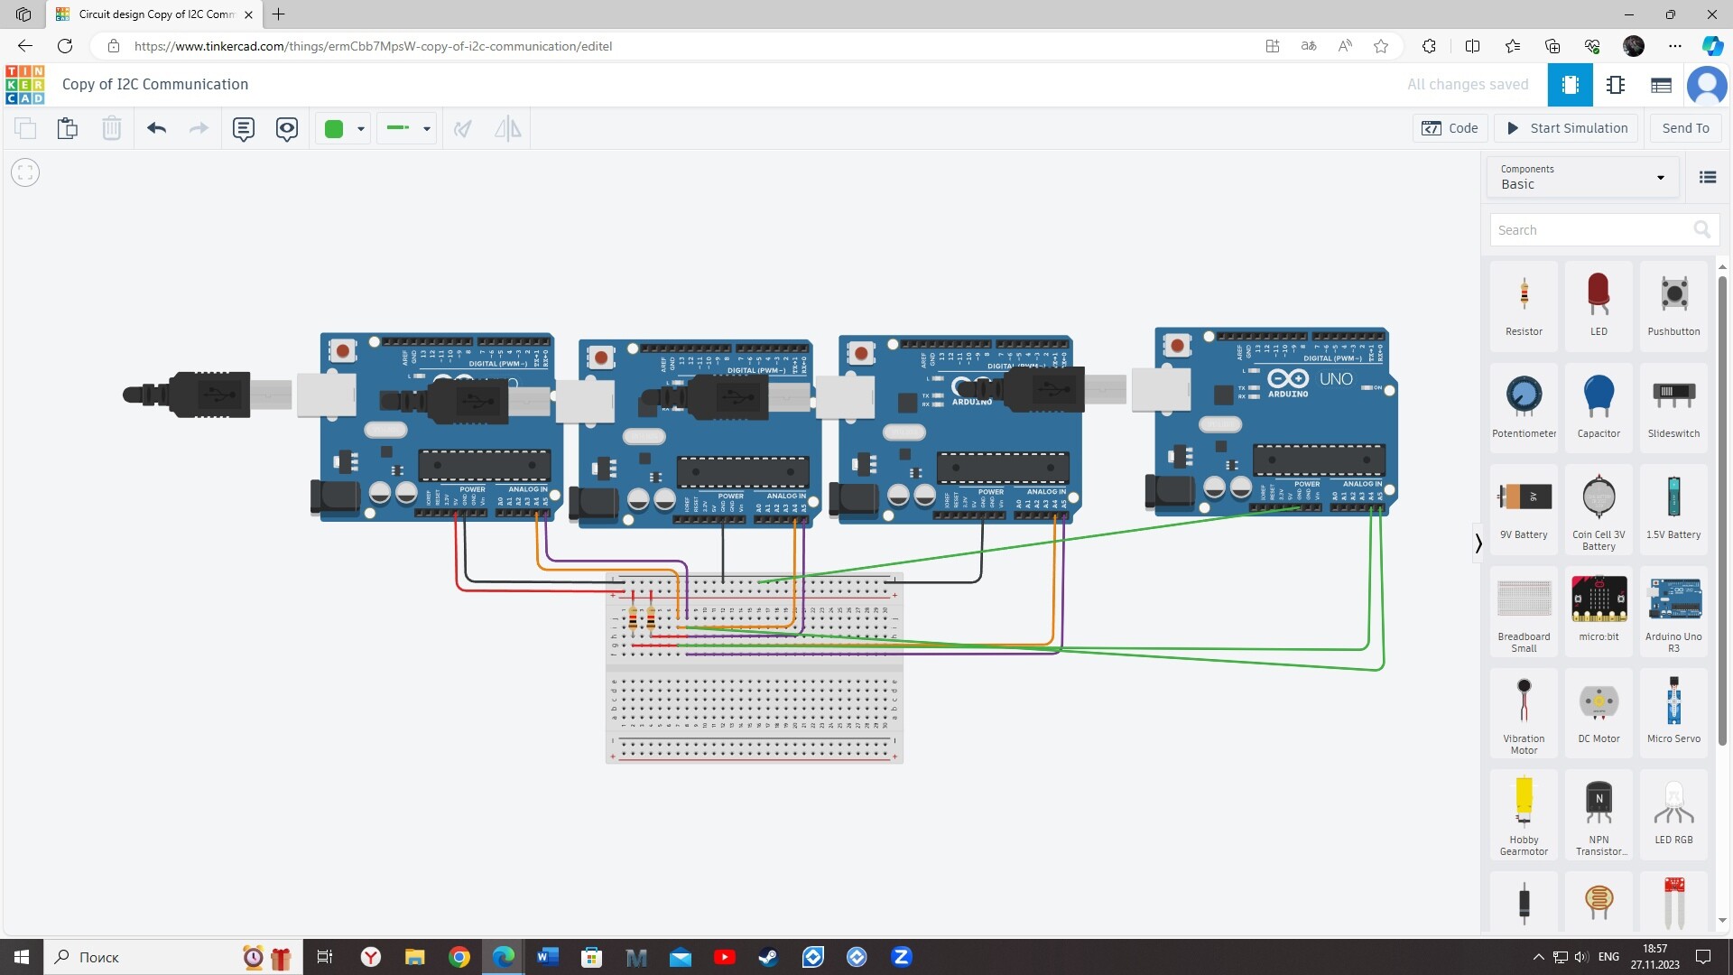This screenshot has width=1733, height=975.
Task: Click the Send To button
Action: coord(1685,128)
